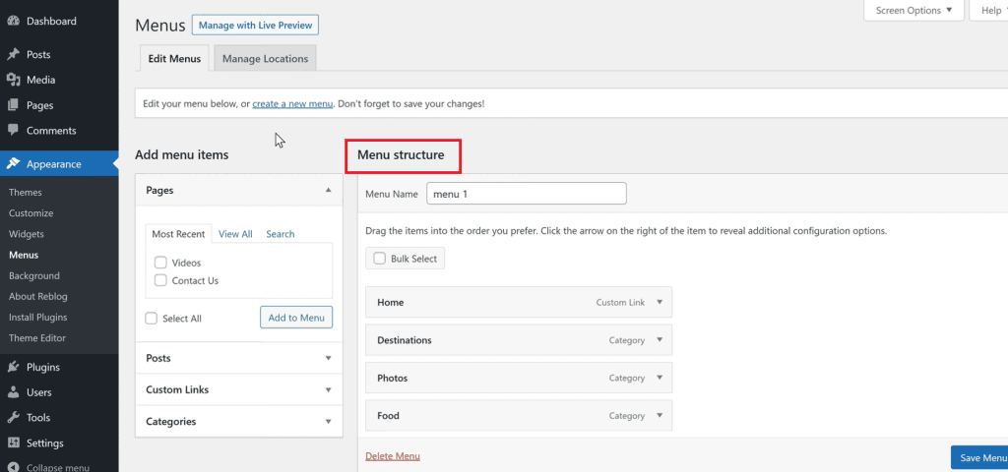This screenshot has height=472, width=1008.
Task: Open the Search pages tab
Action: [x=281, y=234]
